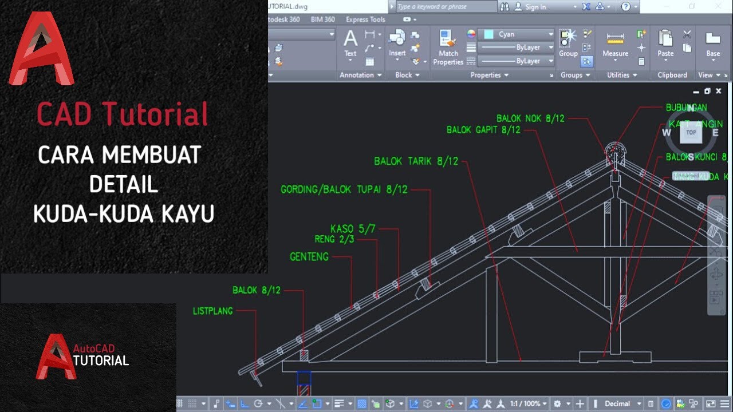Click the Block Editor icon

pyautogui.click(x=416, y=48)
